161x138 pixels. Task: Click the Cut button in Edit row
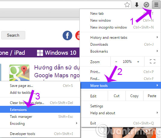click(x=116, y=96)
